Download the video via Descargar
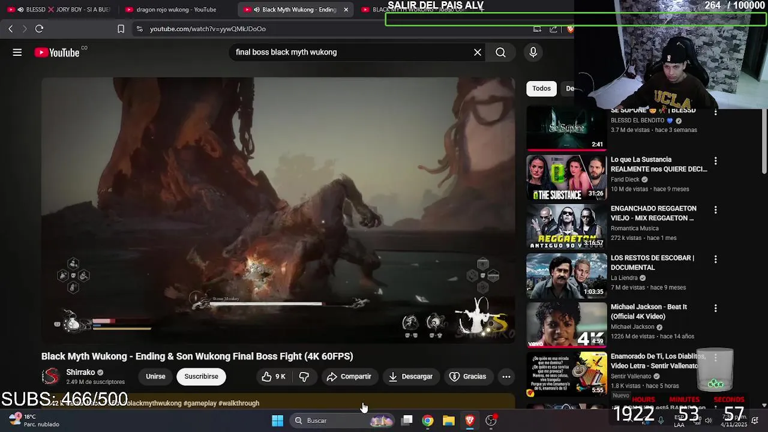The height and width of the screenshot is (432, 768). tap(411, 377)
